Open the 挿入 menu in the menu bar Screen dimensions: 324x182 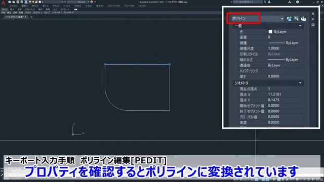tap(46, 6)
